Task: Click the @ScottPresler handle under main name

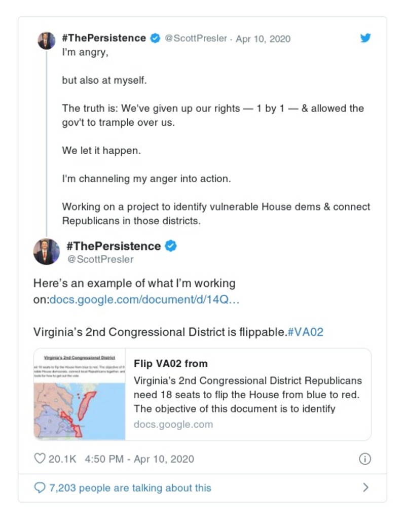Action: pos(100,259)
